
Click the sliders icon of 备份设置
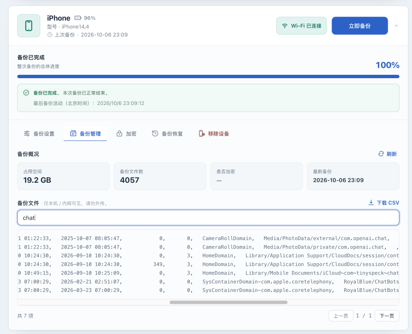[27, 133]
